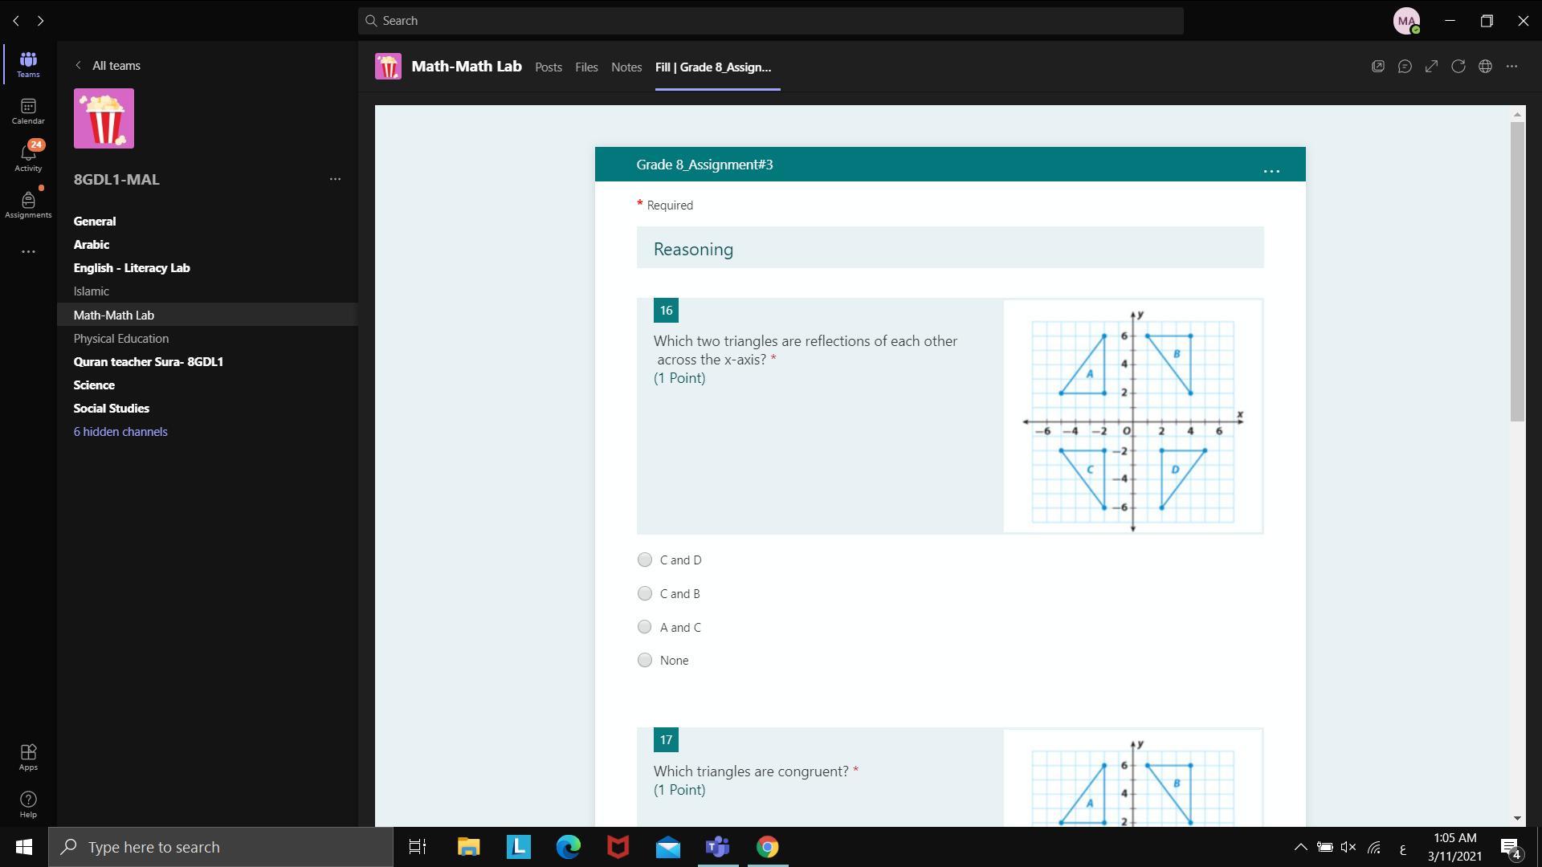Open the Science channel
Screen dimensions: 1542x867
94,385
